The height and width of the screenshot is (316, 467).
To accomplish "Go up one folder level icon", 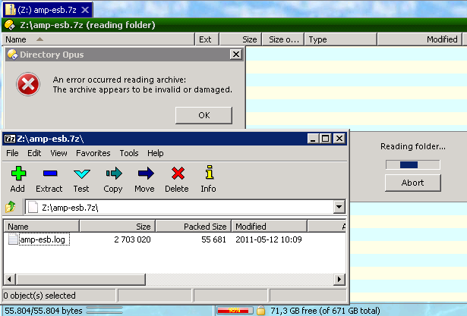I will (11, 207).
